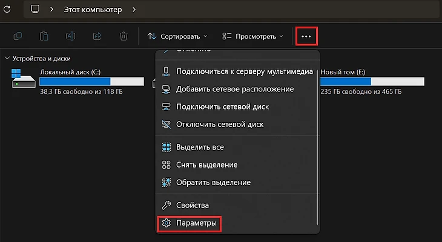
Task: Refresh the folder with the reload icon
Action: [7, 9]
